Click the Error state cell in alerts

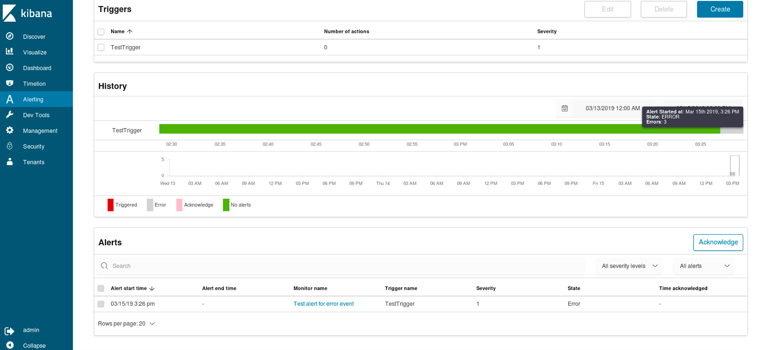pos(574,304)
